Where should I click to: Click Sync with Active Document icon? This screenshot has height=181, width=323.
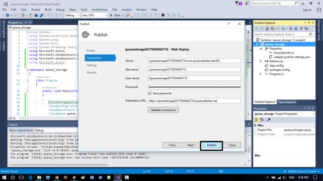click(x=291, y=29)
